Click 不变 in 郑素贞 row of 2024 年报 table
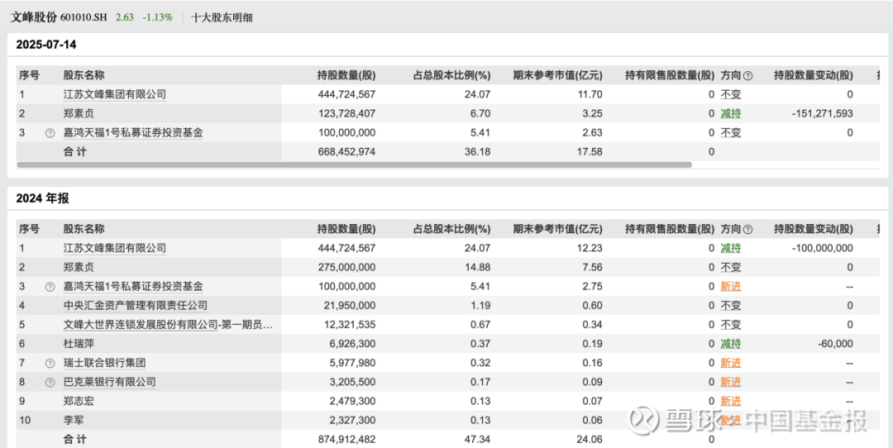Screen dimensions: 893x448 pyautogui.click(x=731, y=267)
